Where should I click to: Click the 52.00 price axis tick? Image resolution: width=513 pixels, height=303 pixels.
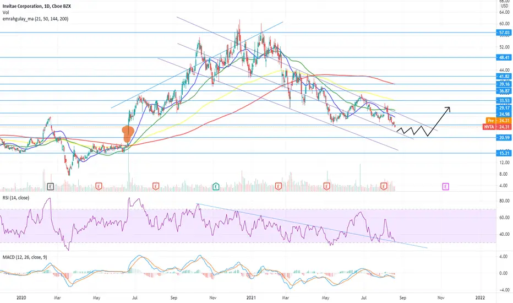(x=504, y=47)
